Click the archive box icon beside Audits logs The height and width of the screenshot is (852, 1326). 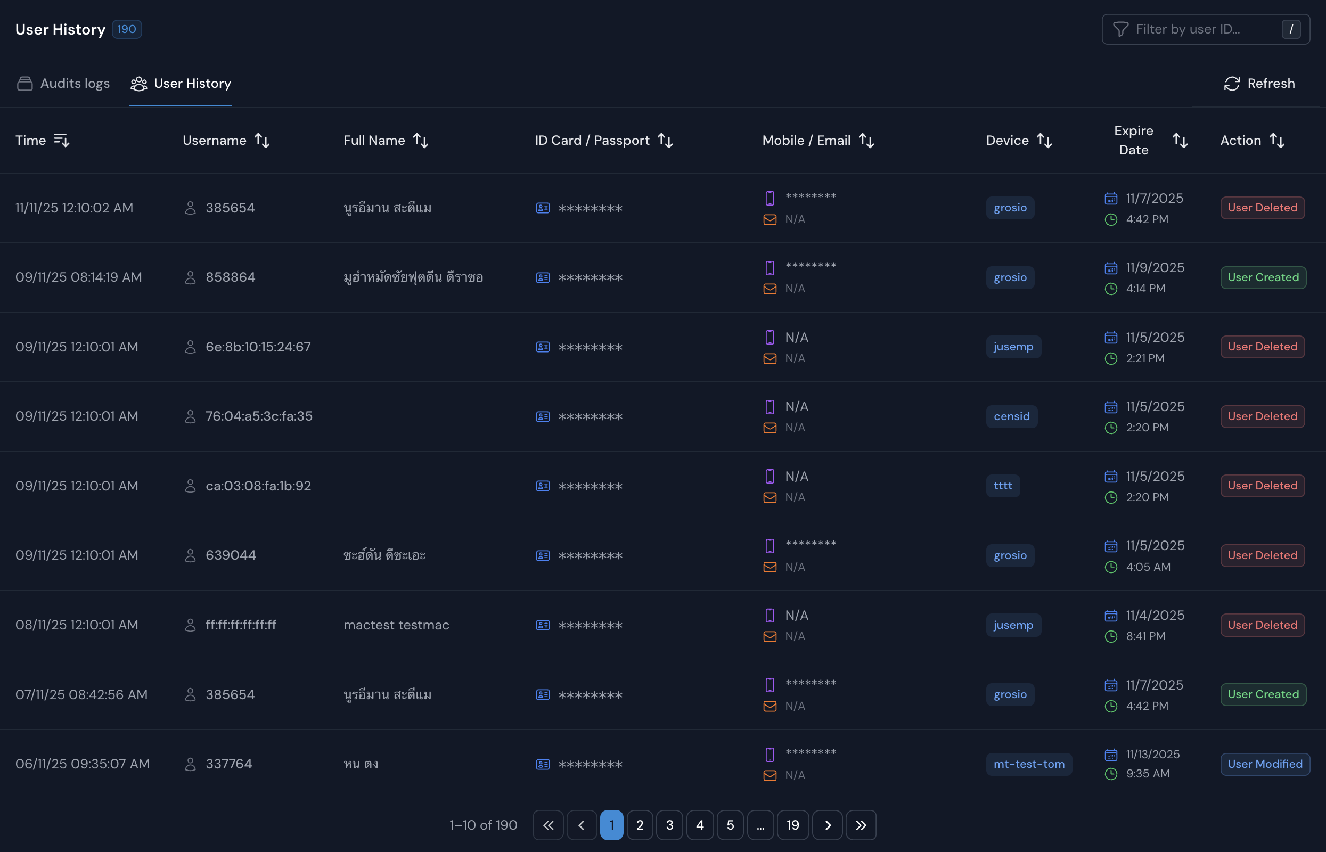[25, 83]
